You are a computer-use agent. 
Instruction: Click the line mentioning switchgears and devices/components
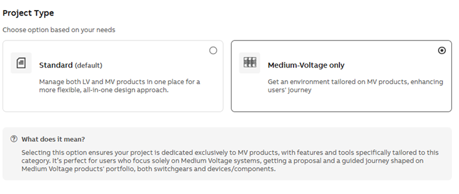(149, 169)
